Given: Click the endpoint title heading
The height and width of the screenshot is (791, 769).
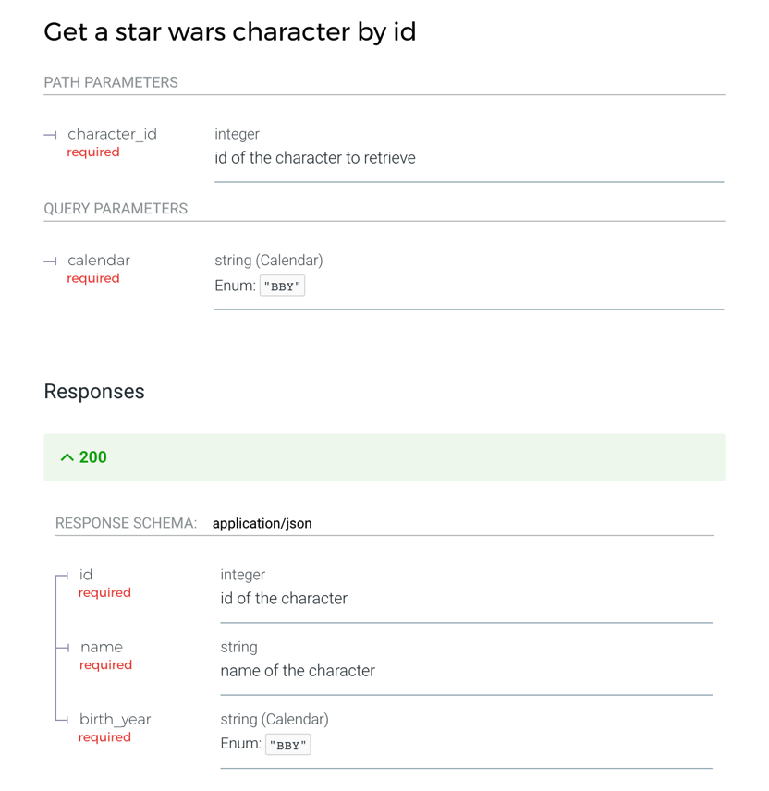Looking at the screenshot, I should point(229,31).
